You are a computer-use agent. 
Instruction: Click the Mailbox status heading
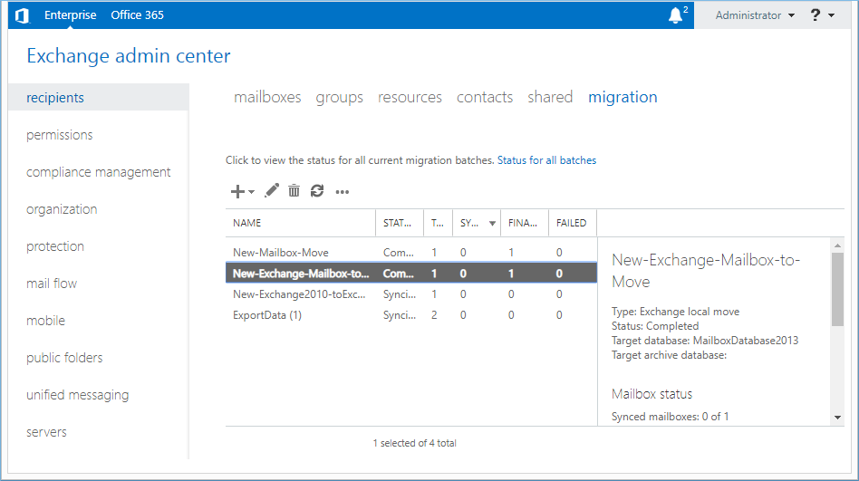tap(651, 394)
